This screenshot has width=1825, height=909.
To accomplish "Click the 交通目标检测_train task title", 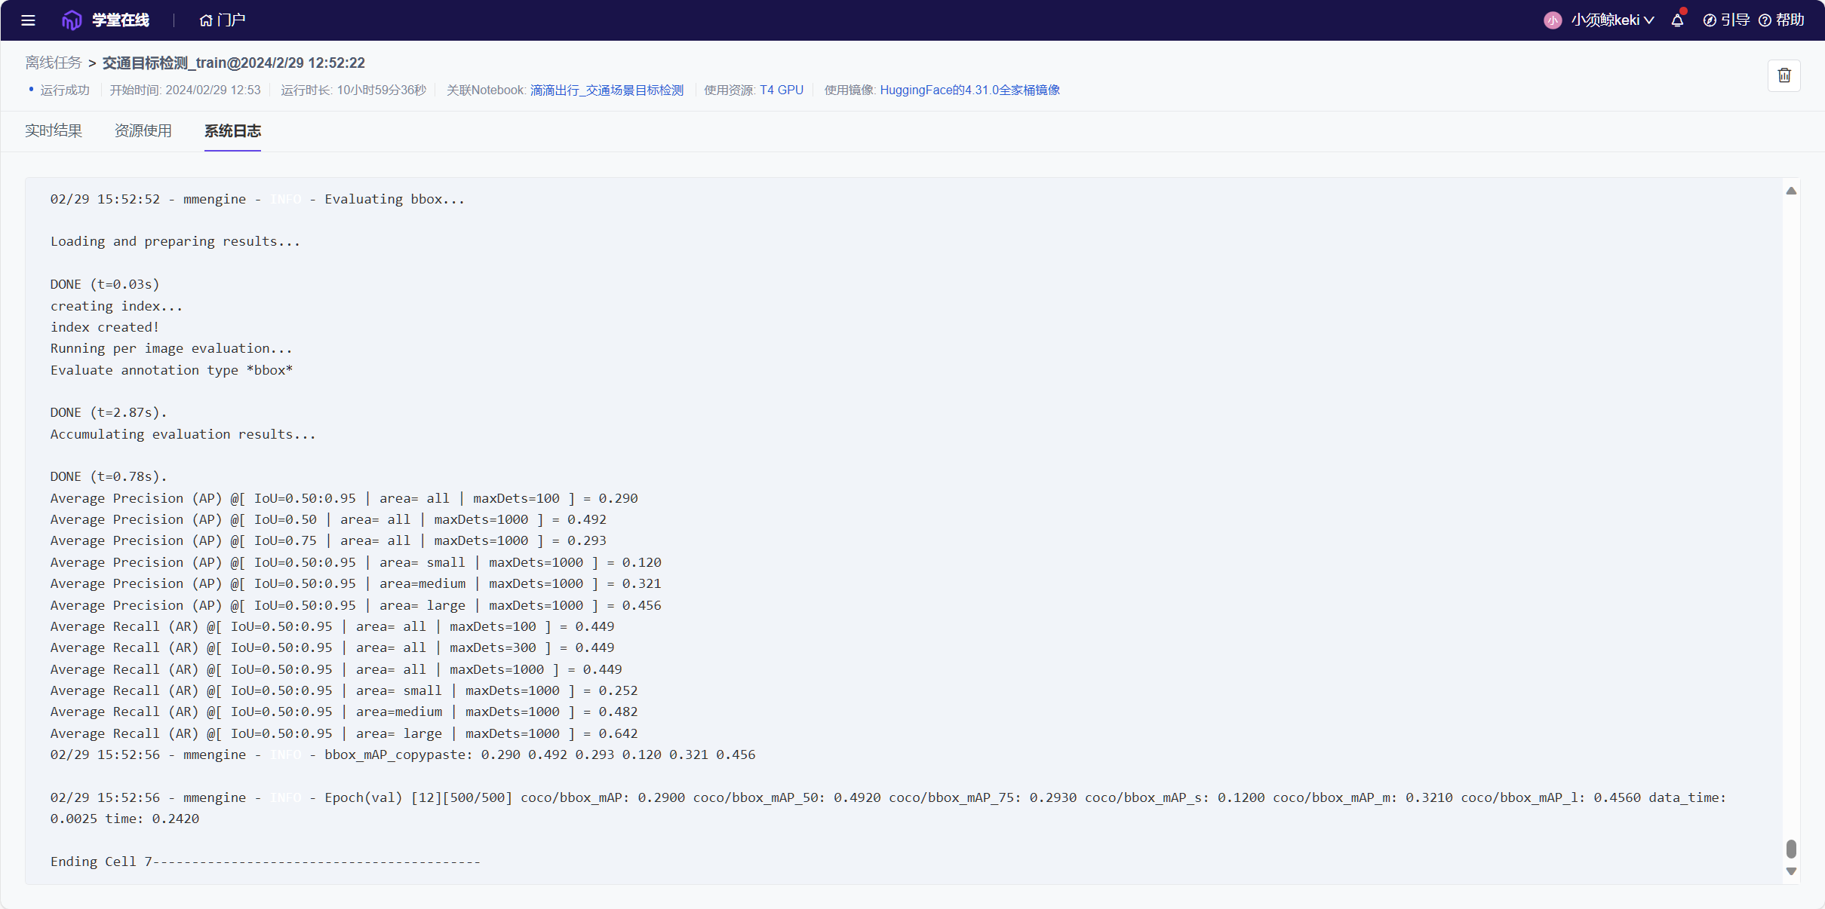I will [x=233, y=63].
